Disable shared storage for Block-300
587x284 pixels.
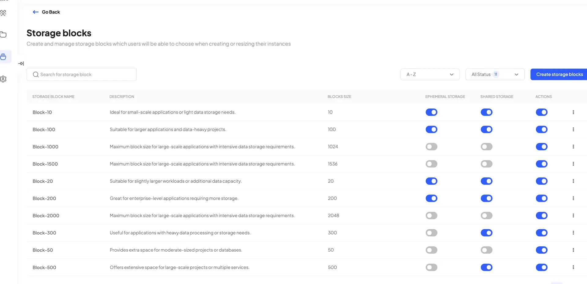pyautogui.click(x=486, y=233)
